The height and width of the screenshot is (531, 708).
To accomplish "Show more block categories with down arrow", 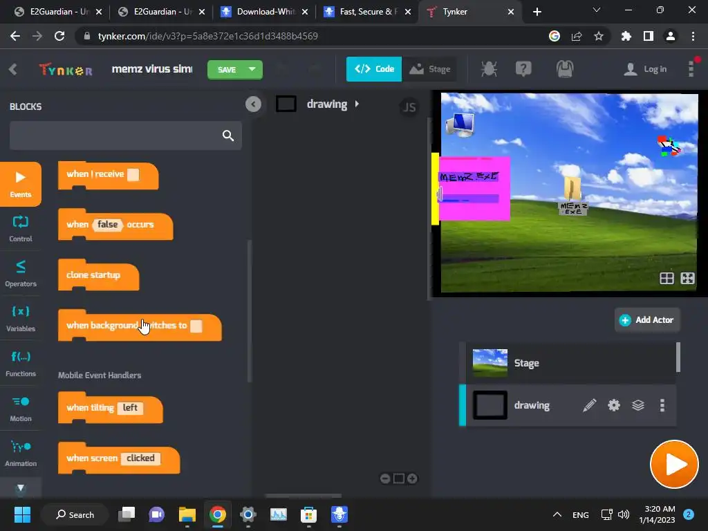I will (20, 487).
